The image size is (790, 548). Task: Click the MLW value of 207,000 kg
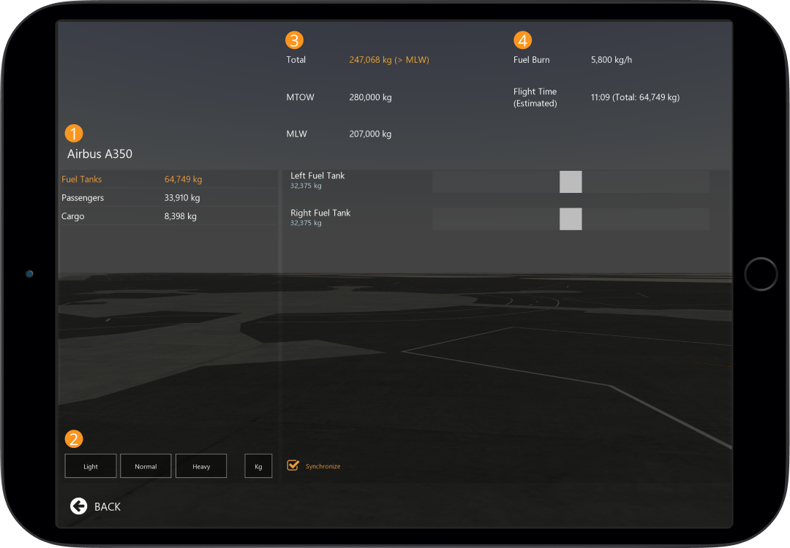point(370,134)
